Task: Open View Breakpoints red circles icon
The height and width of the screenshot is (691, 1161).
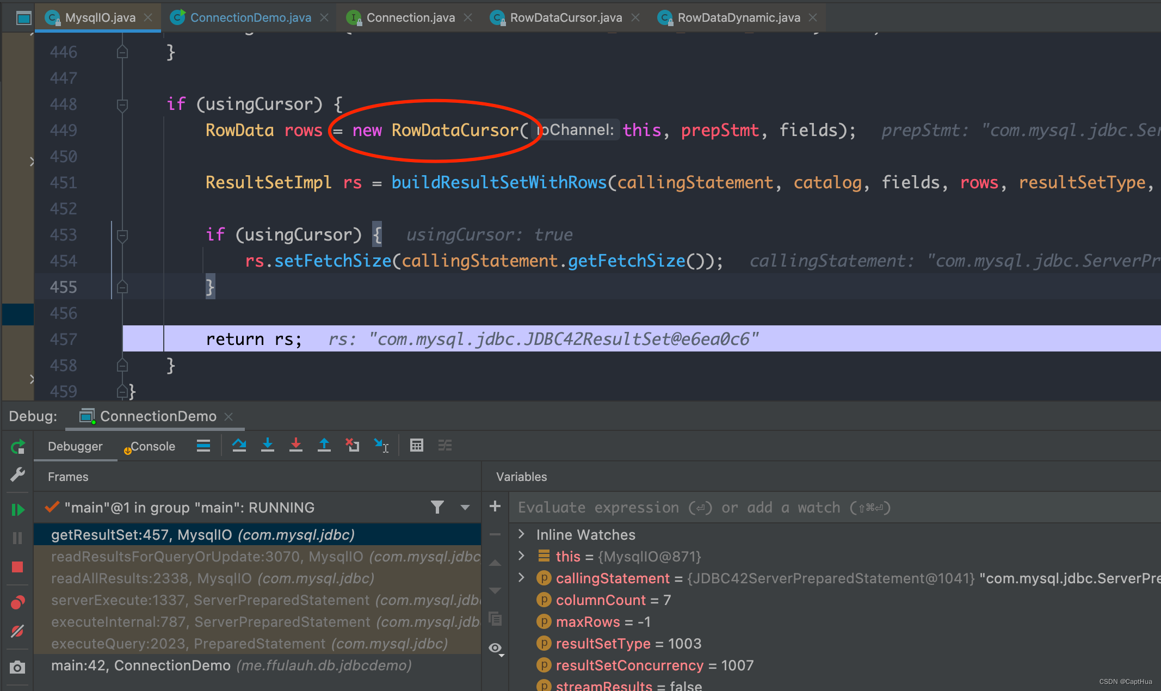Action: click(x=17, y=602)
